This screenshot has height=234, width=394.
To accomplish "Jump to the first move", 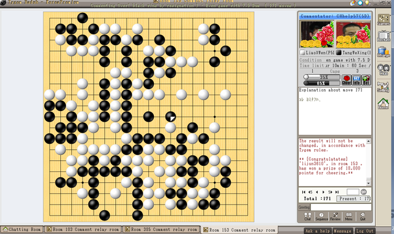I will [304, 192].
